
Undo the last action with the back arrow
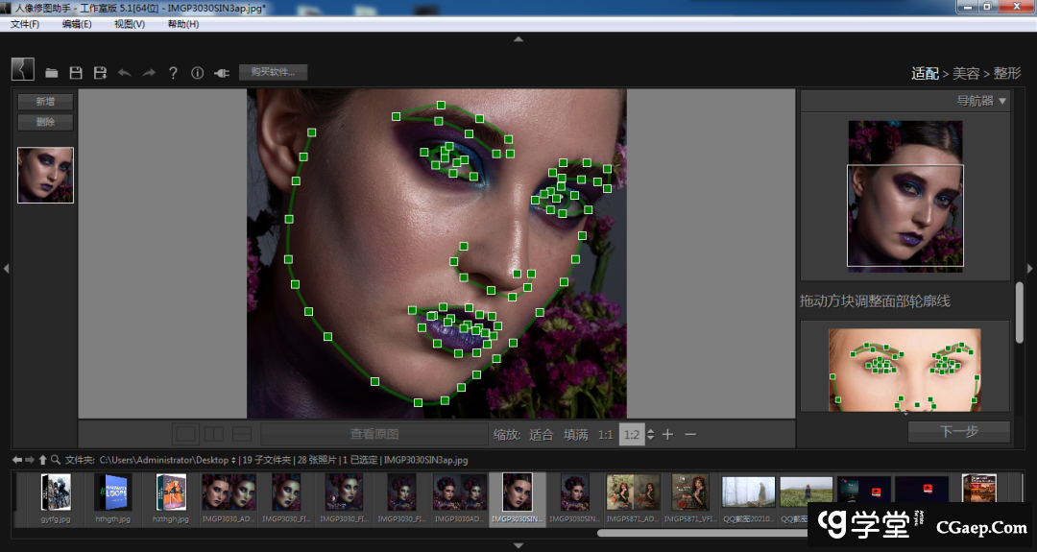click(x=124, y=73)
